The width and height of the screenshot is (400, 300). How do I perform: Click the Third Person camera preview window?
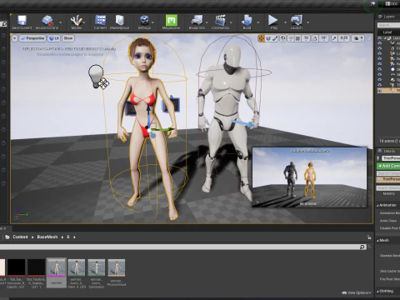(x=309, y=177)
